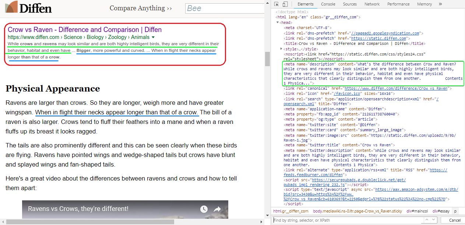Click the Physical Appearance heading
465x225 pixels.
coord(53,89)
